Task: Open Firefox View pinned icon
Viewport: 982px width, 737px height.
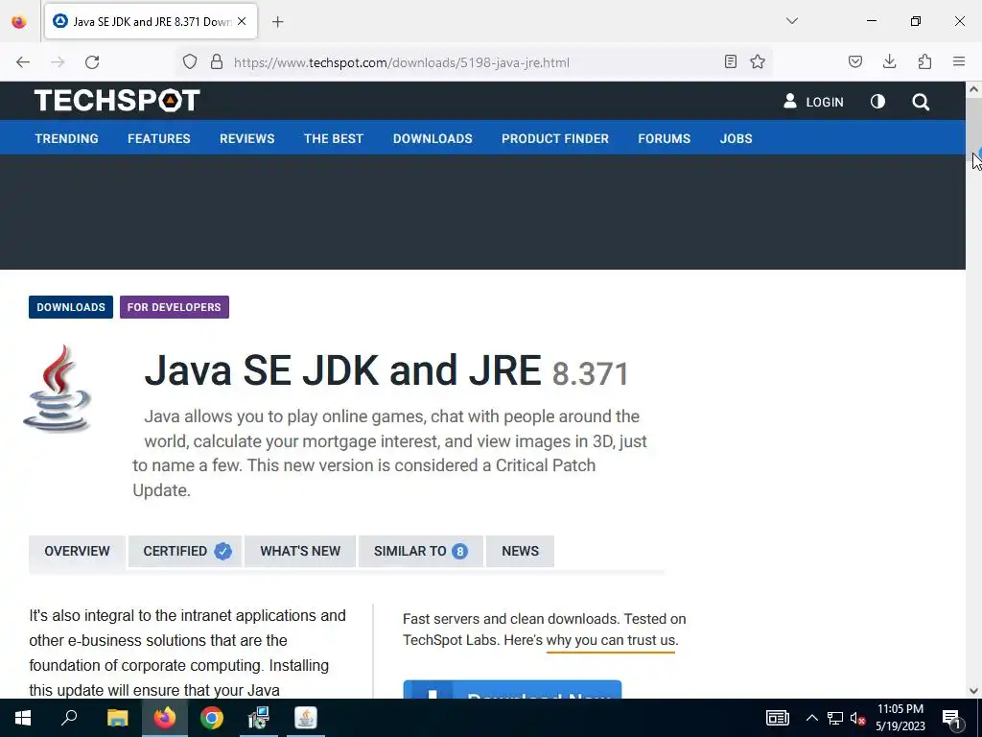Action: pos(19,21)
